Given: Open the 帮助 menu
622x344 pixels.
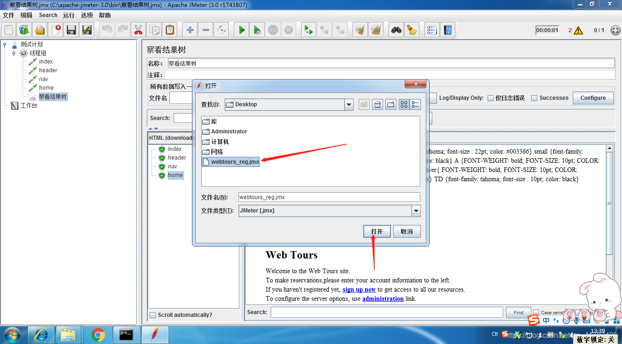Looking at the screenshot, I should click(x=105, y=15).
